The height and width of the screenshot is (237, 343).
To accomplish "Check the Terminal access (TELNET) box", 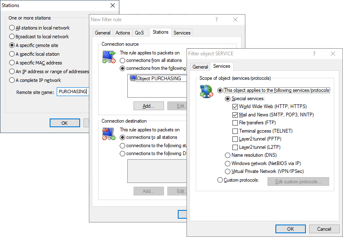I will click(x=235, y=131).
